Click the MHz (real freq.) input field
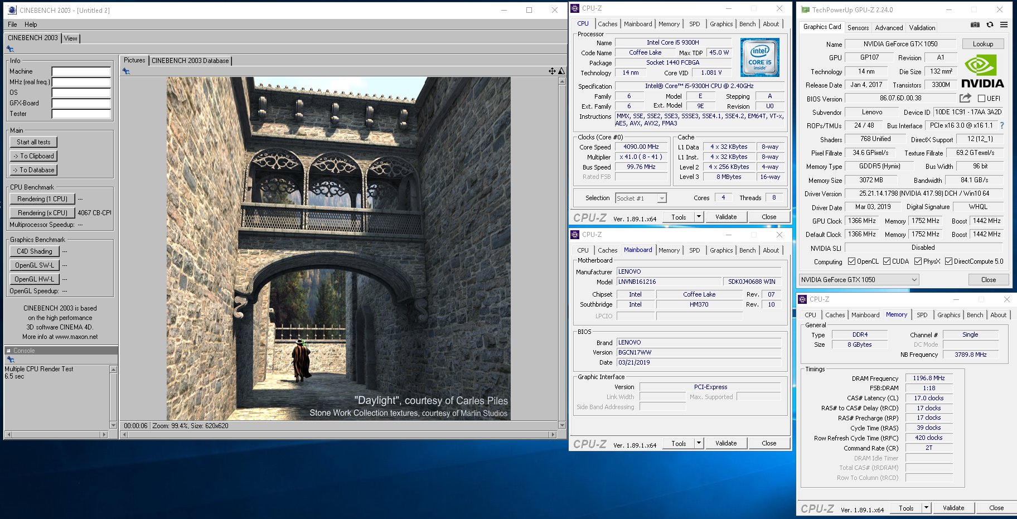The height and width of the screenshot is (519, 1017). (x=81, y=82)
